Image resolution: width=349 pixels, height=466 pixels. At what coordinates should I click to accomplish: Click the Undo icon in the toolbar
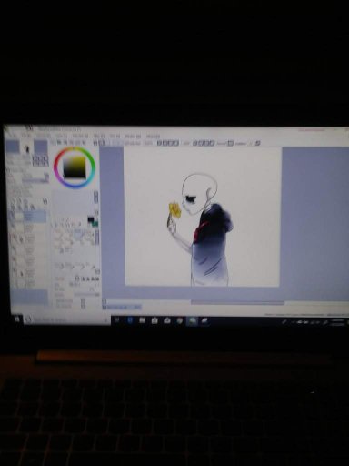pos(95,142)
